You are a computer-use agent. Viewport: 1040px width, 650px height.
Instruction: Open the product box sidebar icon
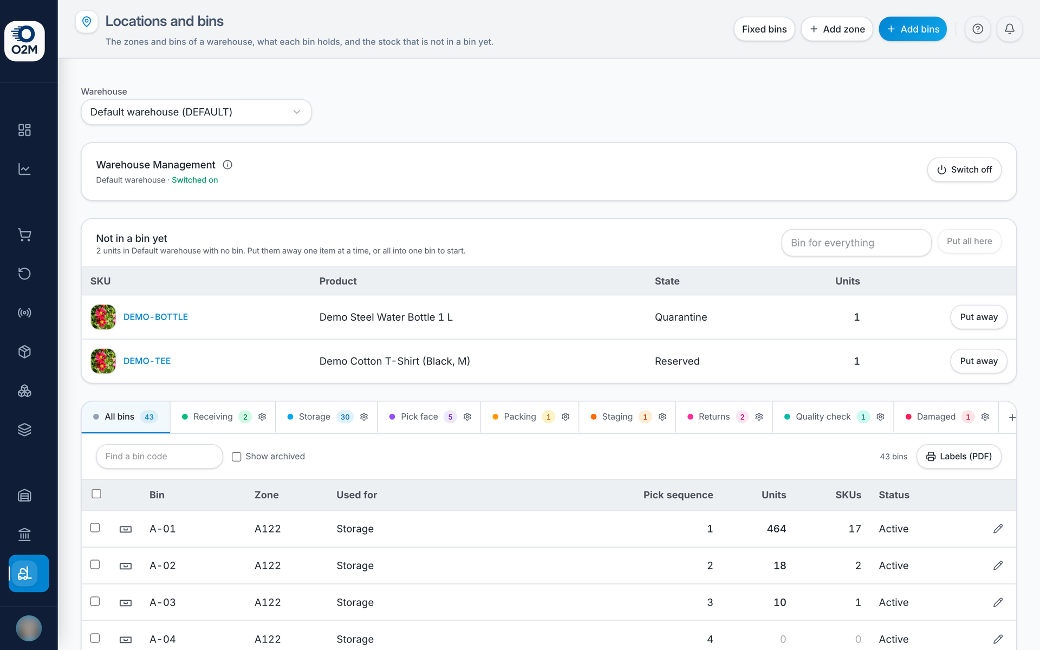pyautogui.click(x=24, y=352)
